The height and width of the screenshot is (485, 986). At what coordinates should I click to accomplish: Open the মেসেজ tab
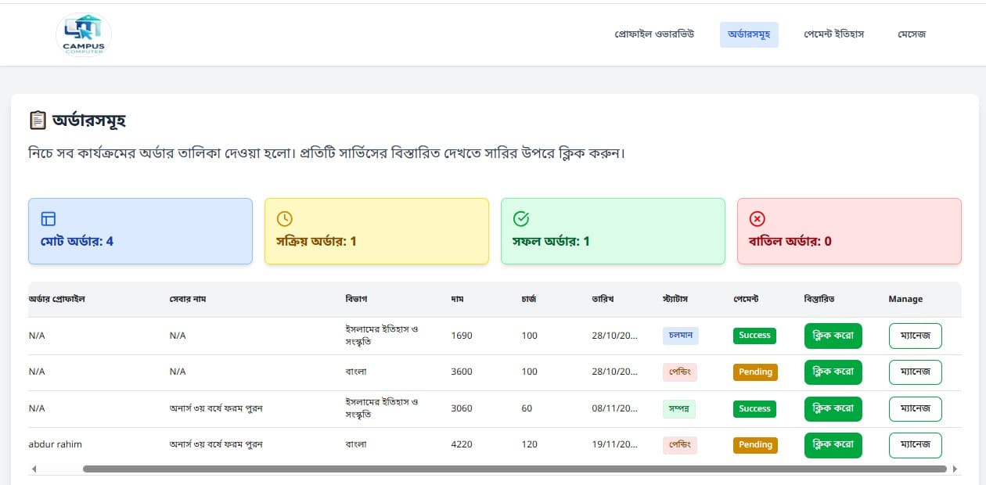click(x=912, y=34)
